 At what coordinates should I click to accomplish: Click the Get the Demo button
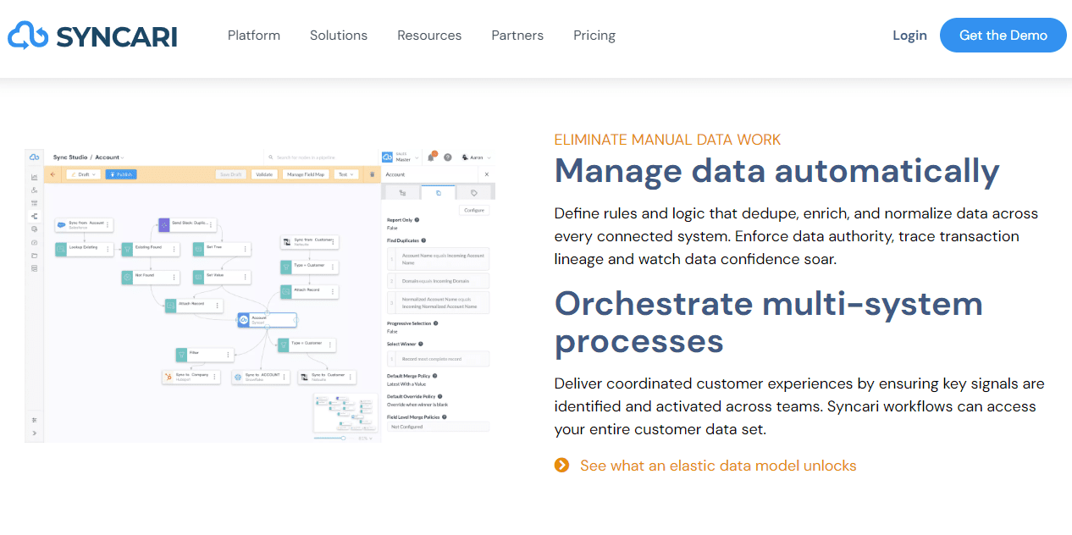[1003, 36]
